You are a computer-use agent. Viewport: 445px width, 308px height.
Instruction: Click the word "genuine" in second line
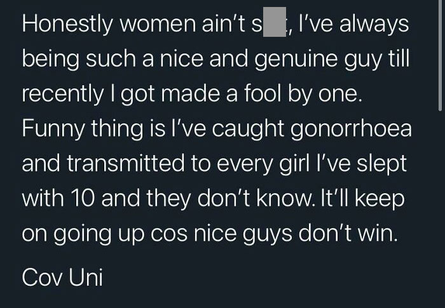pos(296,60)
